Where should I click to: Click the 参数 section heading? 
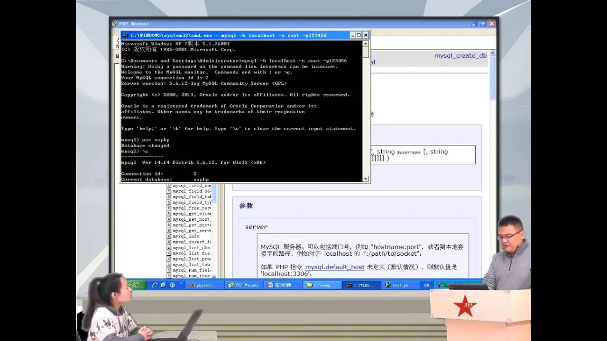pos(246,206)
